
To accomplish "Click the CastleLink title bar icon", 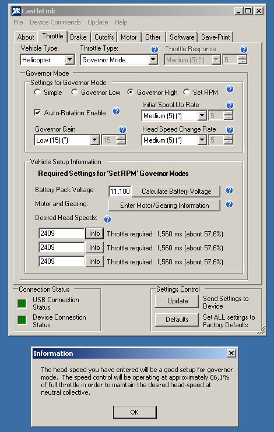I will (x=16, y=11).
